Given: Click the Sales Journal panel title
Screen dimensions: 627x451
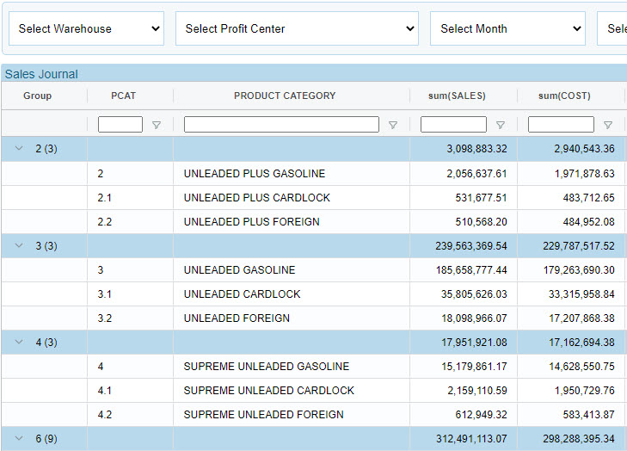Looking at the screenshot, I should coord(41,74).
